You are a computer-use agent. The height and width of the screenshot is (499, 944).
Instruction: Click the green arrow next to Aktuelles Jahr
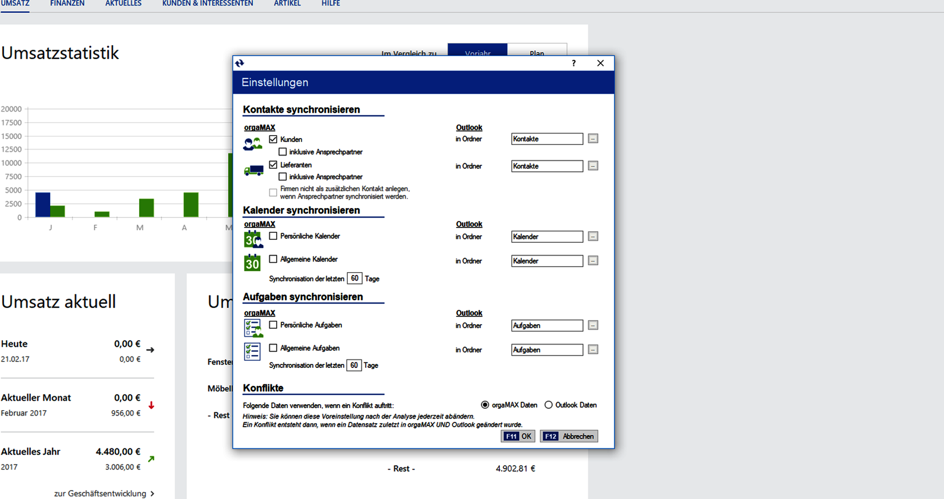(x=151, y=459)
